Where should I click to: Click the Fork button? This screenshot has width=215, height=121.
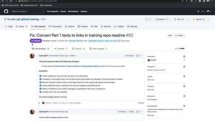[x=179, y=19]
